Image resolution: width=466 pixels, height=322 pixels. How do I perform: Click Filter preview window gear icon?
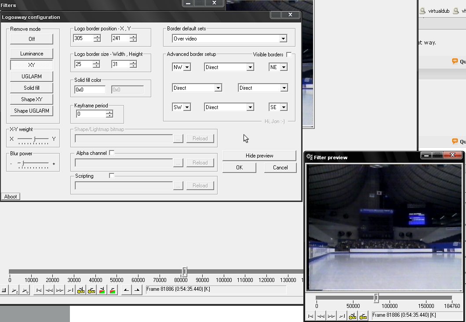click(309, 157)
